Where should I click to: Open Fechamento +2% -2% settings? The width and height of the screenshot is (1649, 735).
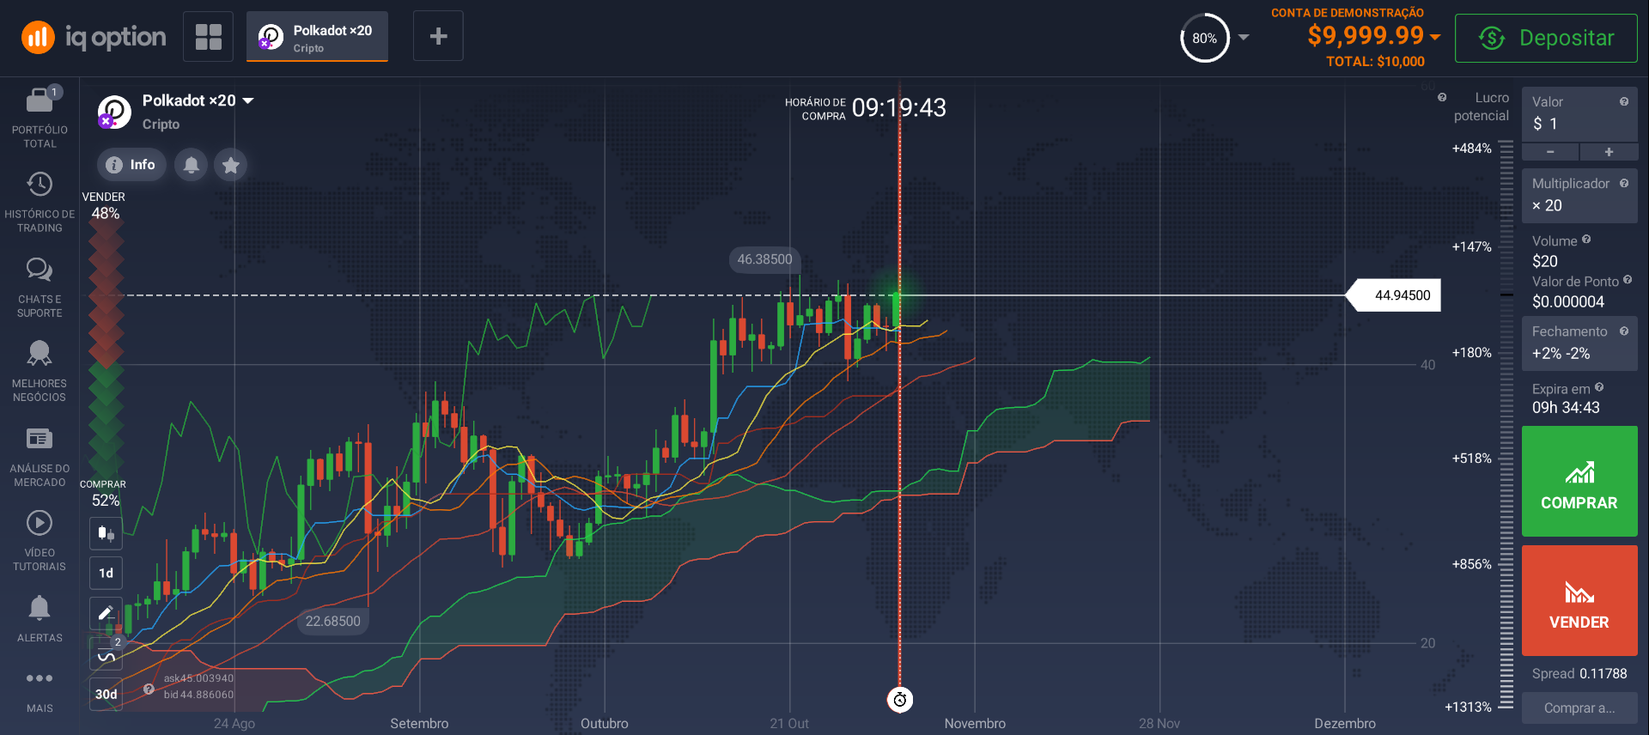[x=1579, y=343]
